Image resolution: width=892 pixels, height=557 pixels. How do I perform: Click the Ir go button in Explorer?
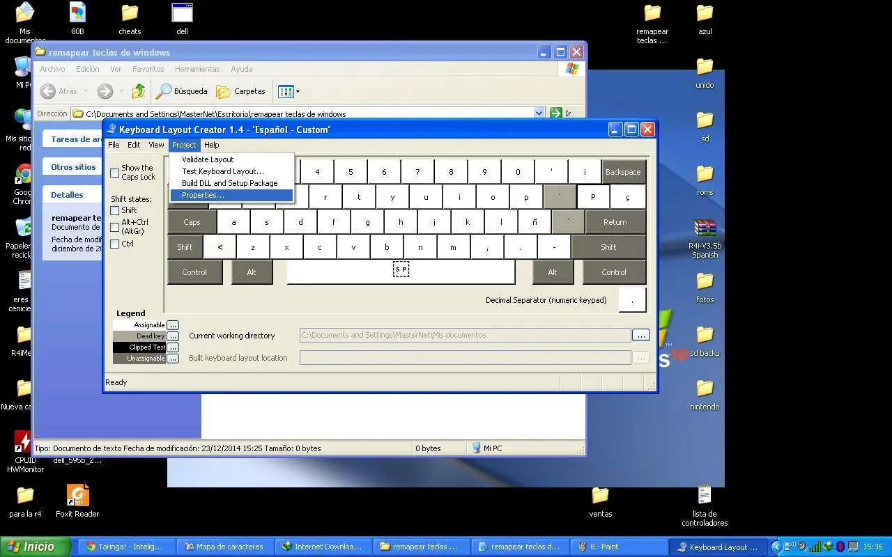click(x=560, y=113)
